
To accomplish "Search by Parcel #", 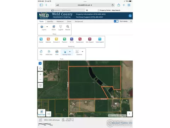I will pyautogui.click(x=64, y=40).
